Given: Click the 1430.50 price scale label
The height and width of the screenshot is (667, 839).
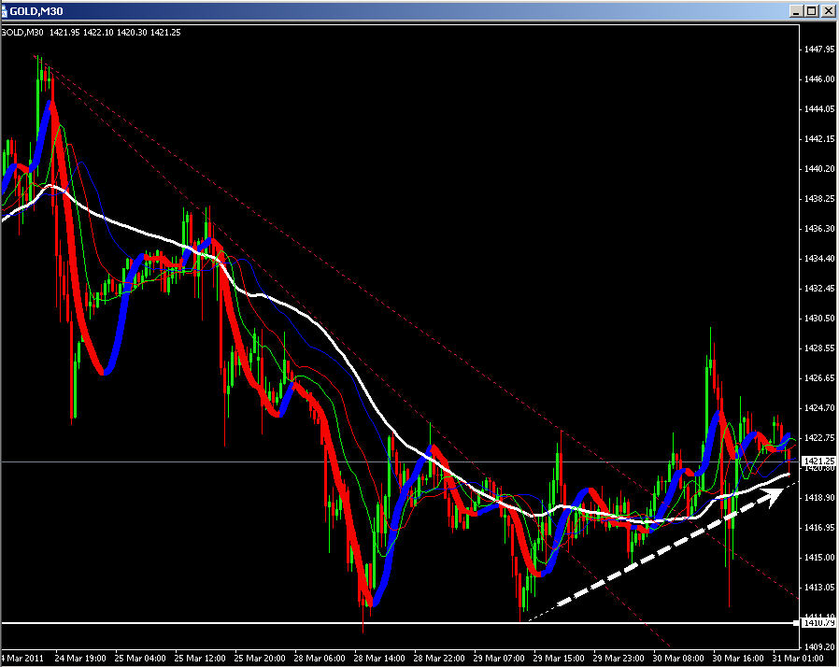Looking at the screenshot, I should (x=819, y=319).
